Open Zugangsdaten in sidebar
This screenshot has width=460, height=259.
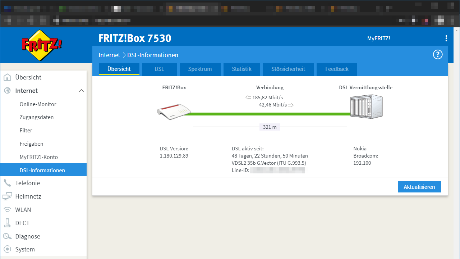coord(43,117)
